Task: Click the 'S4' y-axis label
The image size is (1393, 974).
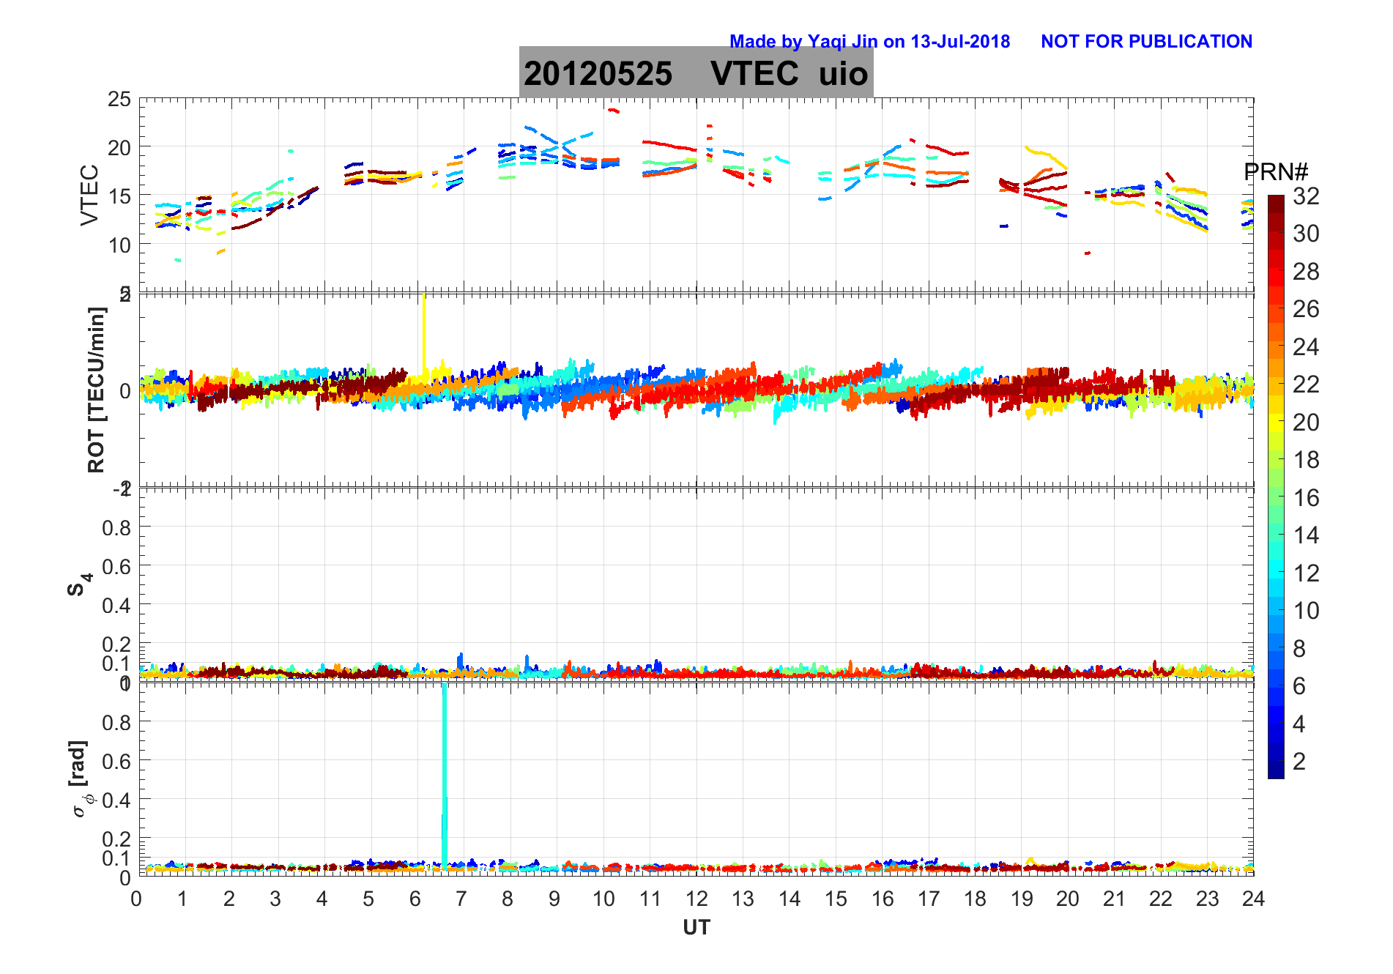Action: (x=79, y=584)
